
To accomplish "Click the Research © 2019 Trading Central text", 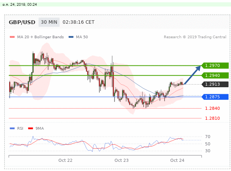I will [x=195, y=37].
